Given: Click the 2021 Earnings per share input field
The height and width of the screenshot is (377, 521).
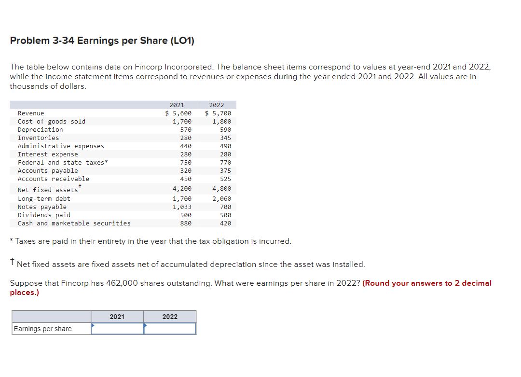Looking at the screenshot, I should pyautogui.click(x=117, y=328).
